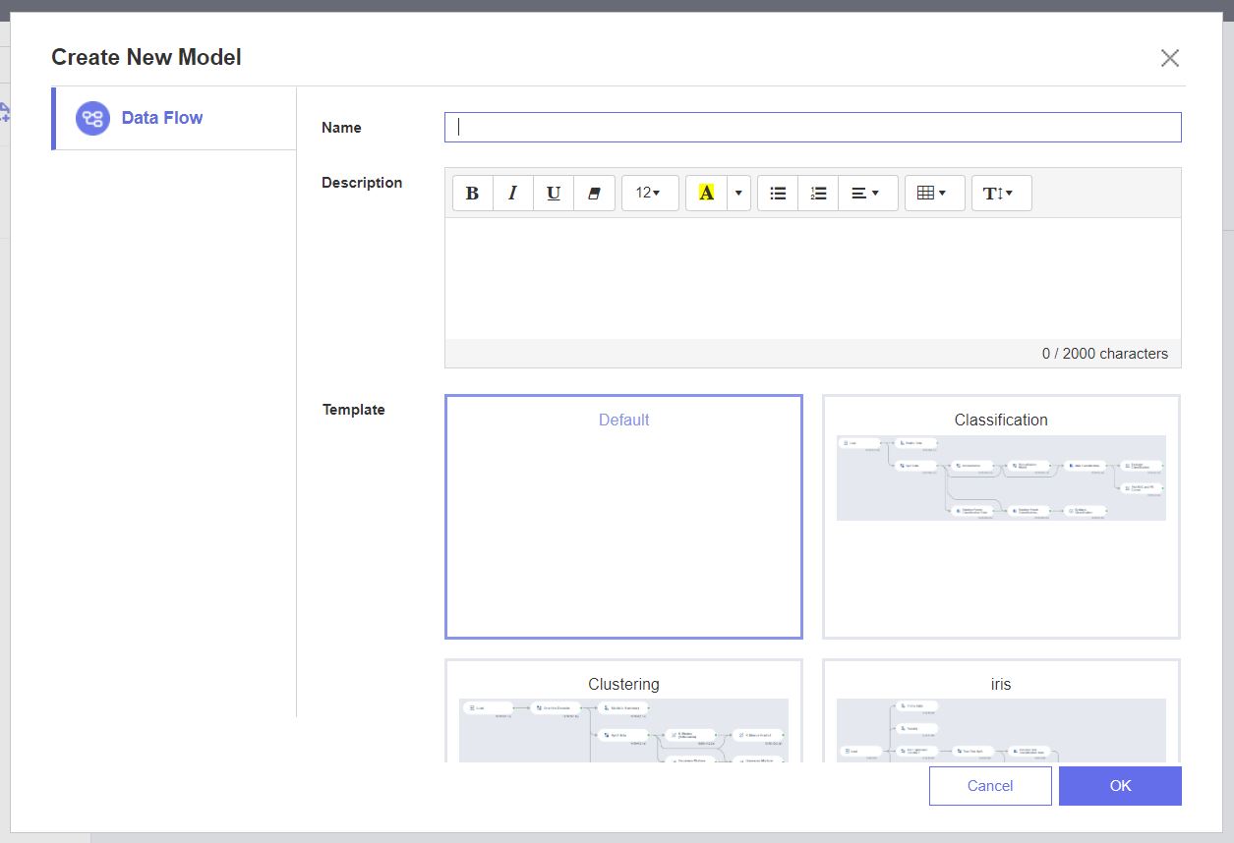Apply the yellow highlight color A button
This screenshot has height=843, width=1234.
(x=706, y=194)
